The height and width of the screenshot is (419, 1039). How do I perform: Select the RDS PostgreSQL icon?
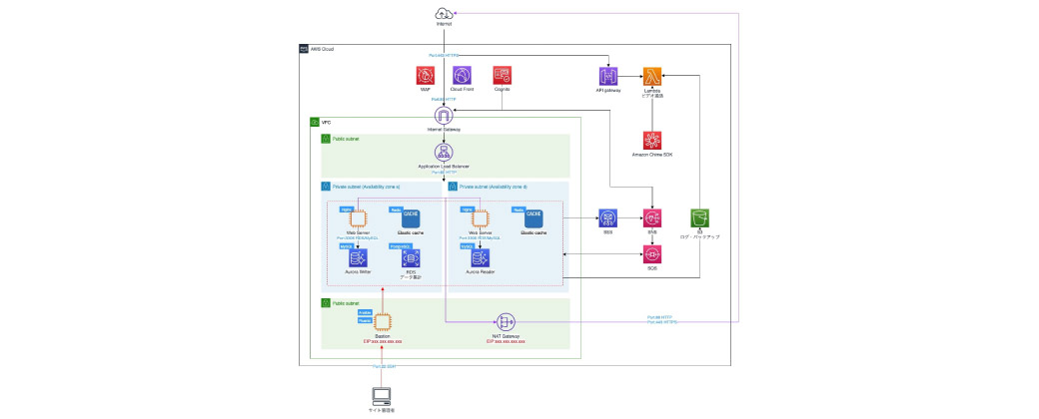[x=410, y=258]
